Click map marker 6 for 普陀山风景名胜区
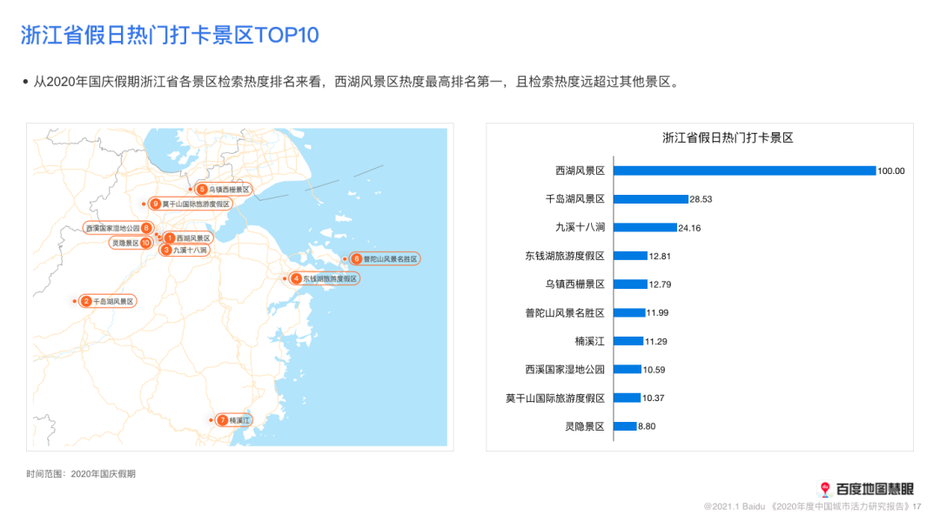The image size is (940, 522). (x=356, y=258)
